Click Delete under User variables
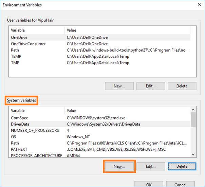Image resolution: width=205 pixels, height=187 pixels. point(182,86)
